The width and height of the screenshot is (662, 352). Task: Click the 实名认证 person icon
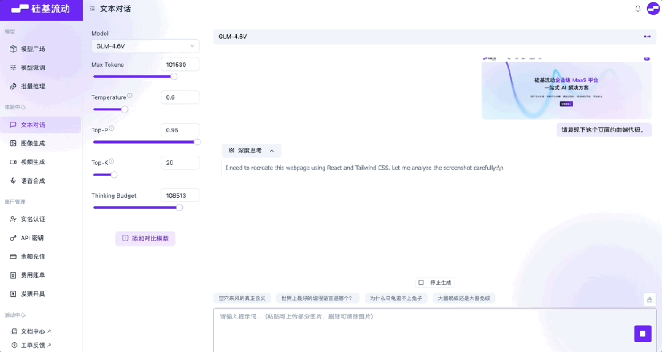click(x=13, y=219)
